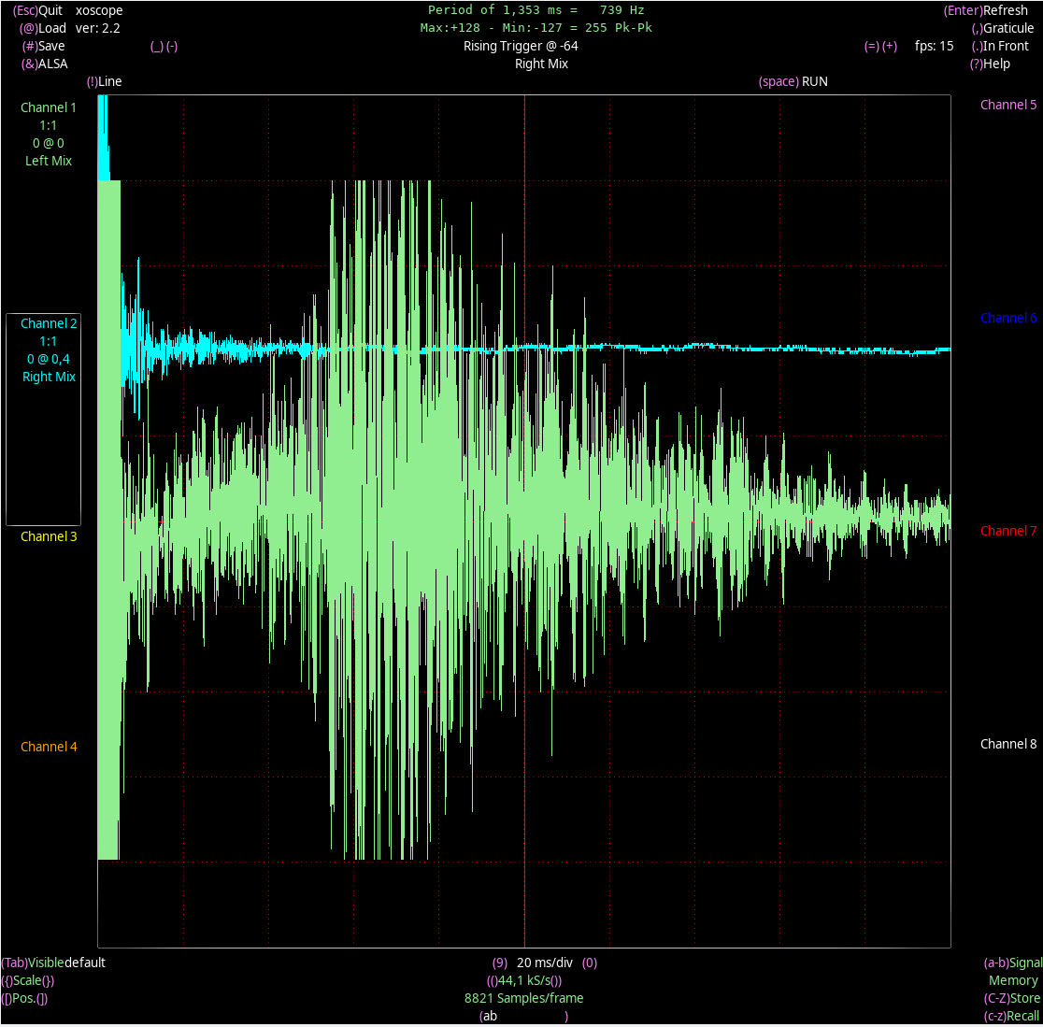This screenshot has width=1043, height=1027.
Task: Click the Period of 1,353 ms readout
Action: pyautogui.click(x=536, y=10)
